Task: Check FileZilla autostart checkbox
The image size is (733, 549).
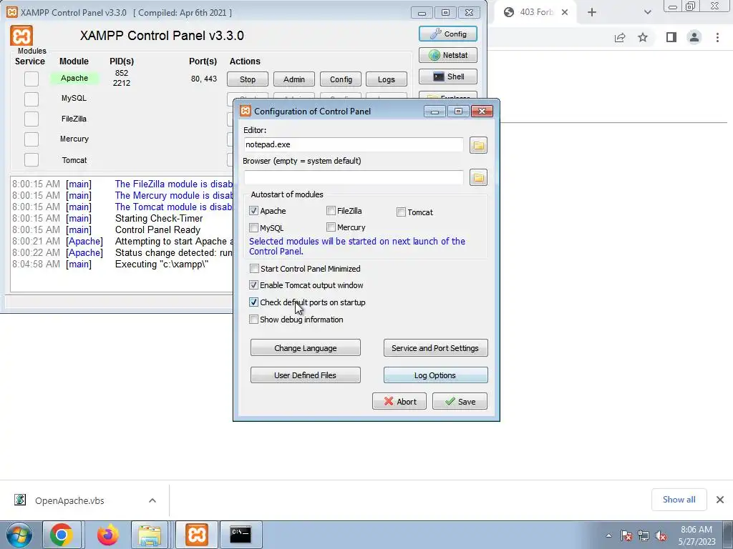Action: 331,211
